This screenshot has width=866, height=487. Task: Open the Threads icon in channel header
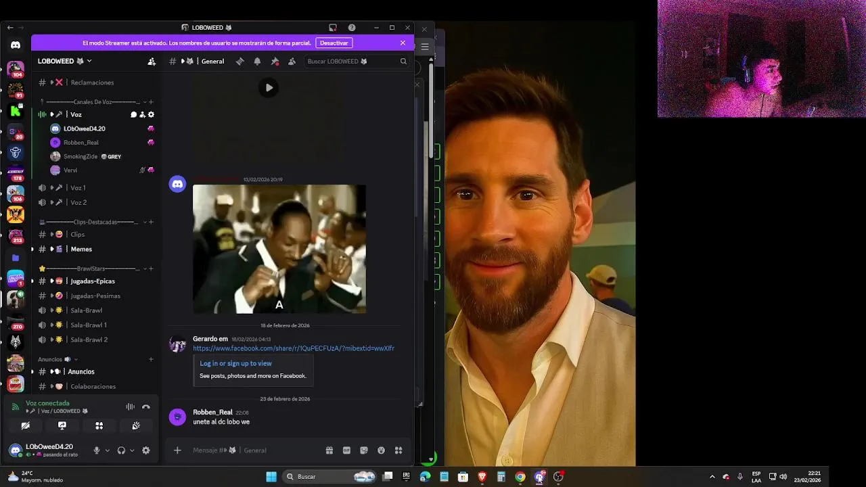[240, 61]
